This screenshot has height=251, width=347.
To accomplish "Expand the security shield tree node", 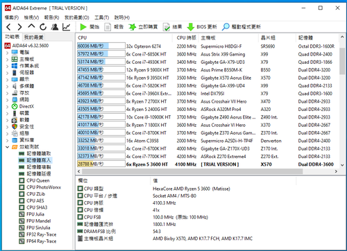I will 7,127.
